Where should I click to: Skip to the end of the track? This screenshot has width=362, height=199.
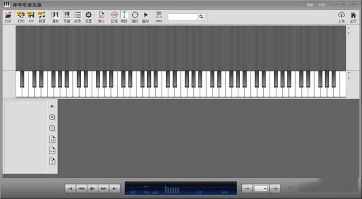click(115, 189)
